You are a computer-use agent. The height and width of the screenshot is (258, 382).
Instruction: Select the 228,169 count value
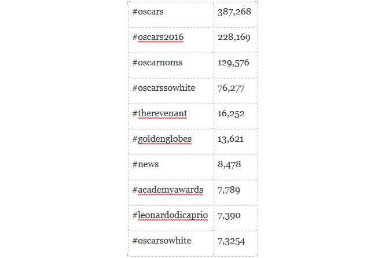pos(233,37)
